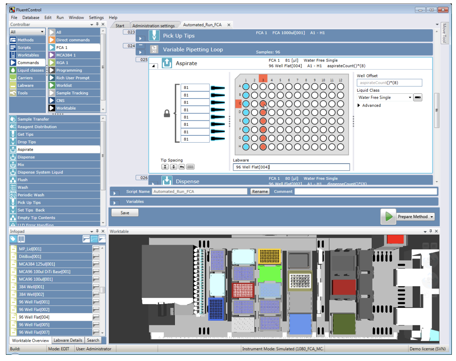Image resolution: width=456 pixels, height=361 pixels.
Task: Click the Pick Up Tips step icon
Action: click(154, 36)
